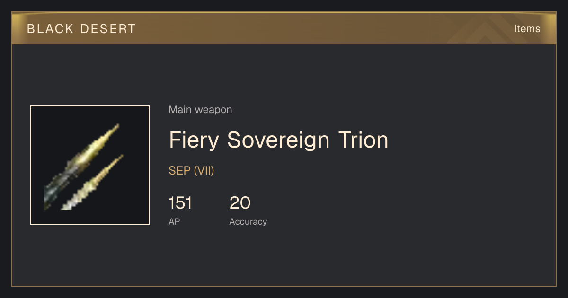The height and width of the screenshot is (298, 568).
Task: Click the BLACK DESERT header title
Action: coord(81,29)
